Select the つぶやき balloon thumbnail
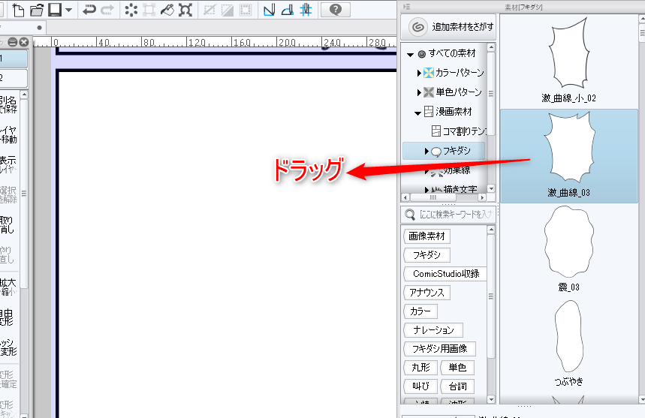This screenshot has height=418, width=645. point(569,343)
